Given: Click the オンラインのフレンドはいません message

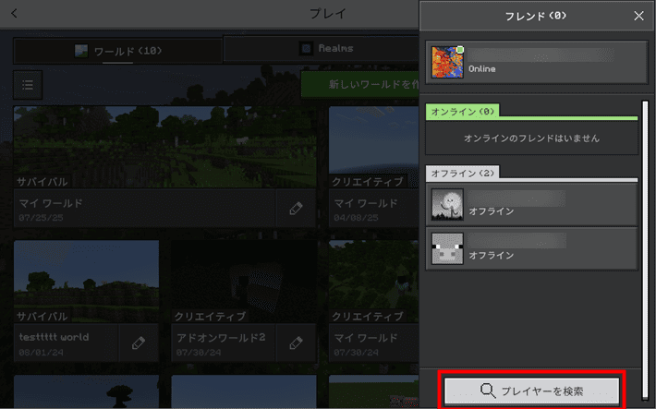Looking at the screenshot, I should [x=532, y=138].
